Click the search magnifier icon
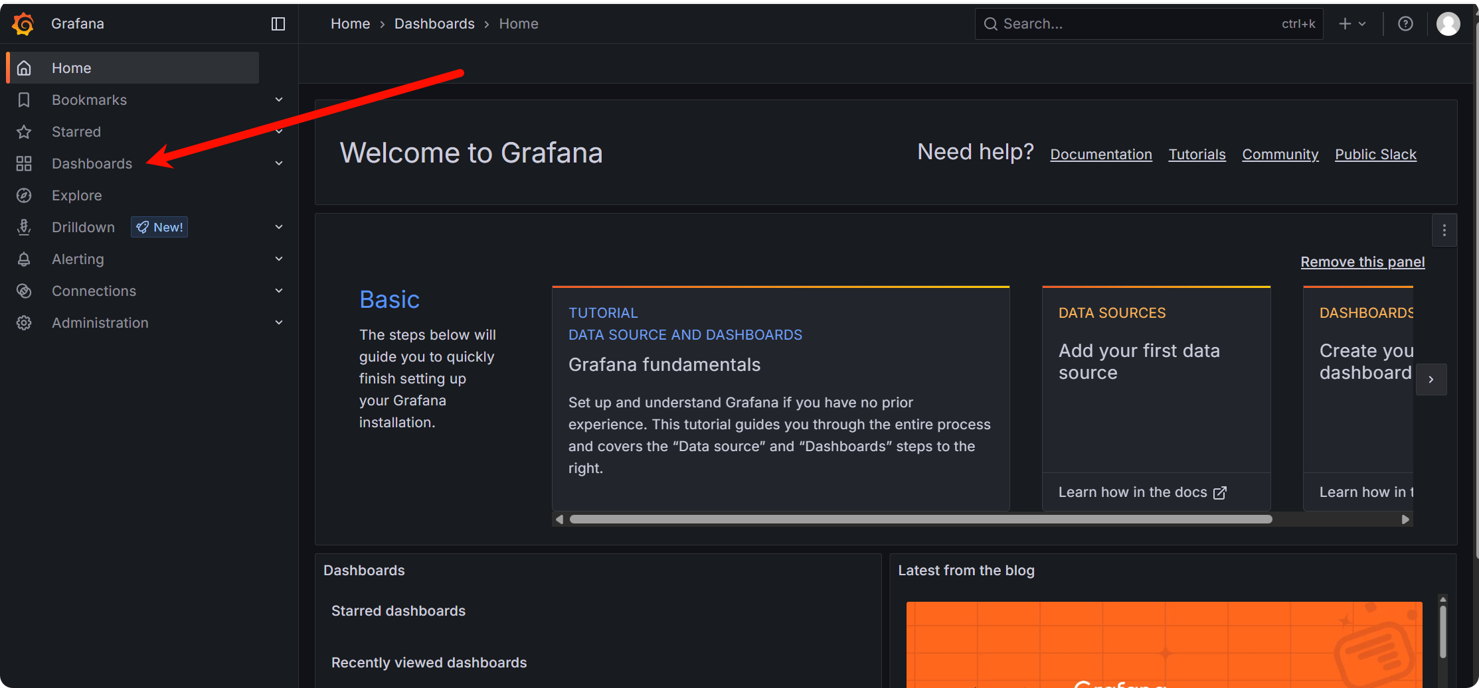 pos(990,24)
